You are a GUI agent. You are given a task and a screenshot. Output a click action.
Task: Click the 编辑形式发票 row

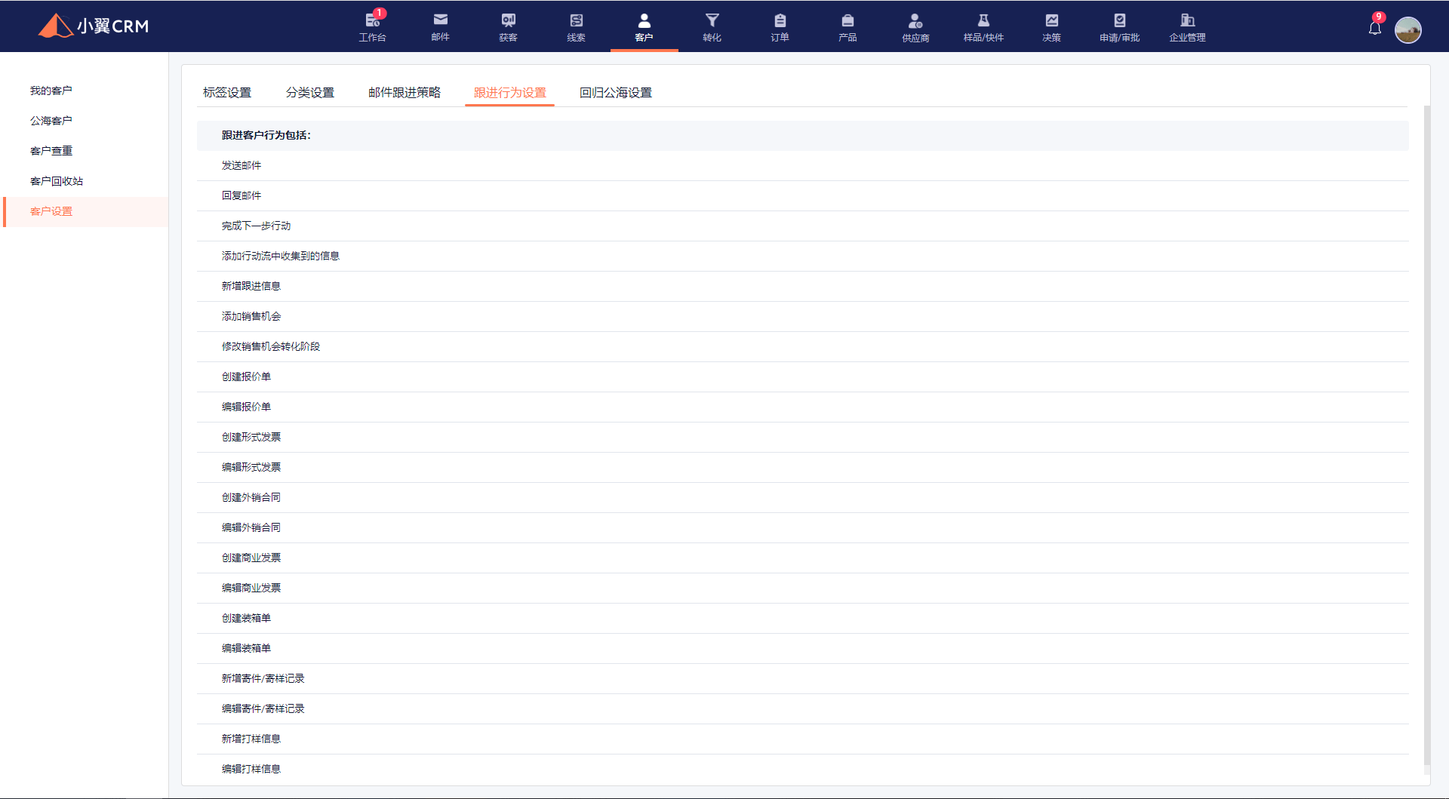tap(803, 467)
